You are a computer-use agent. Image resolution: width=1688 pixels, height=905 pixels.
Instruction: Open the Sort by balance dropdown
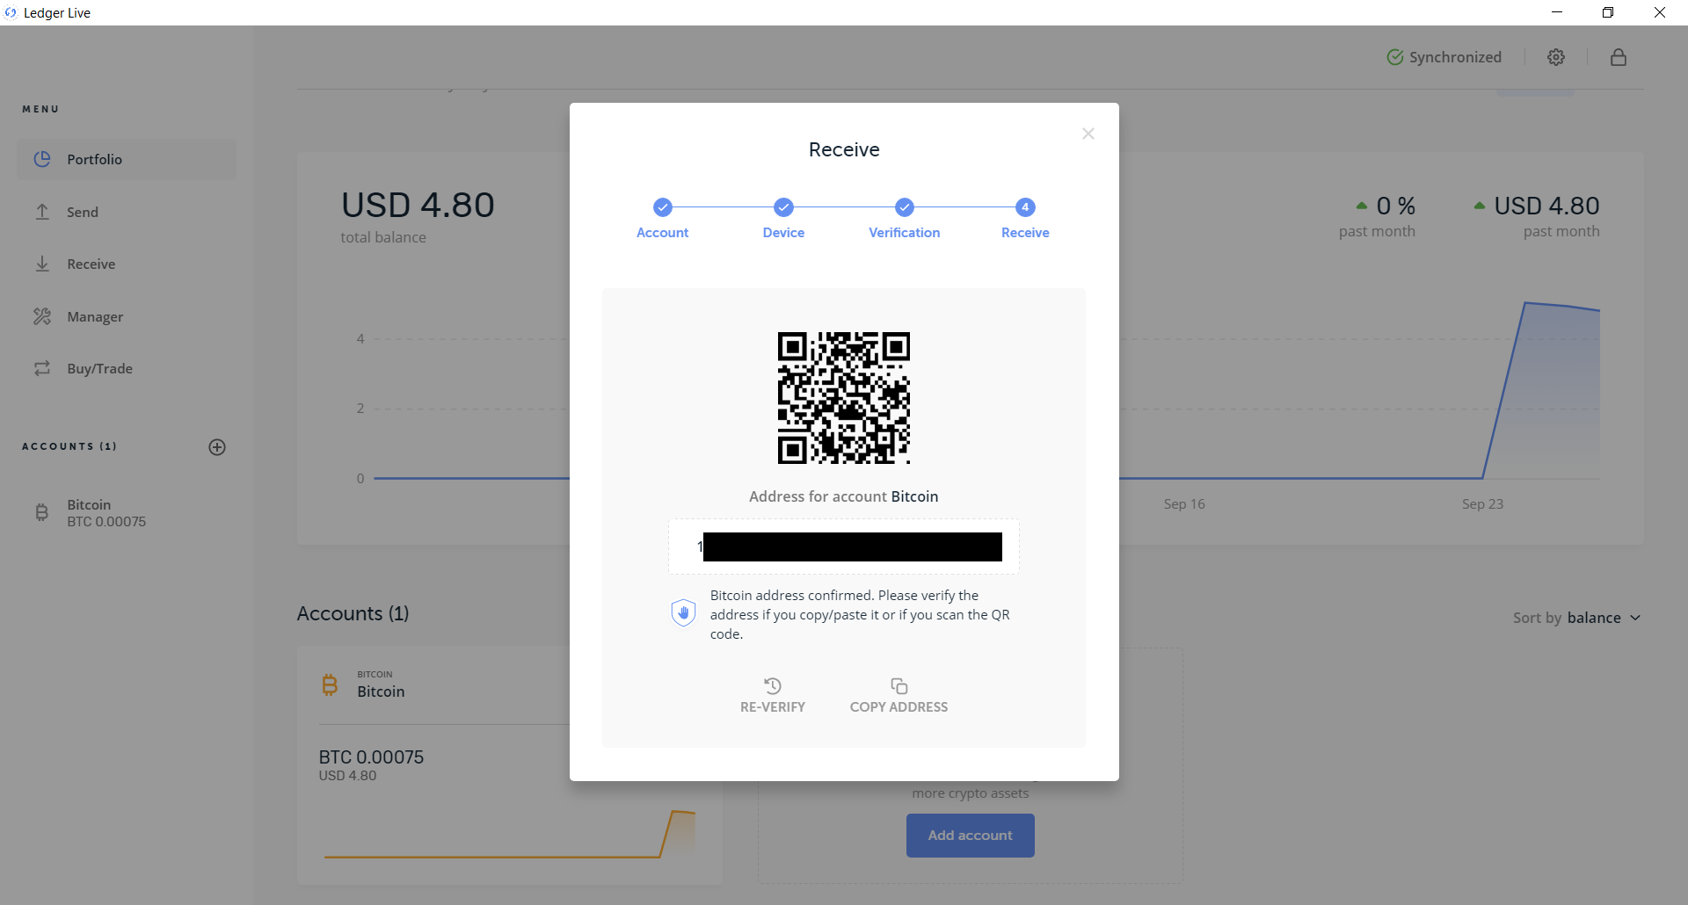coord(1576,618)
